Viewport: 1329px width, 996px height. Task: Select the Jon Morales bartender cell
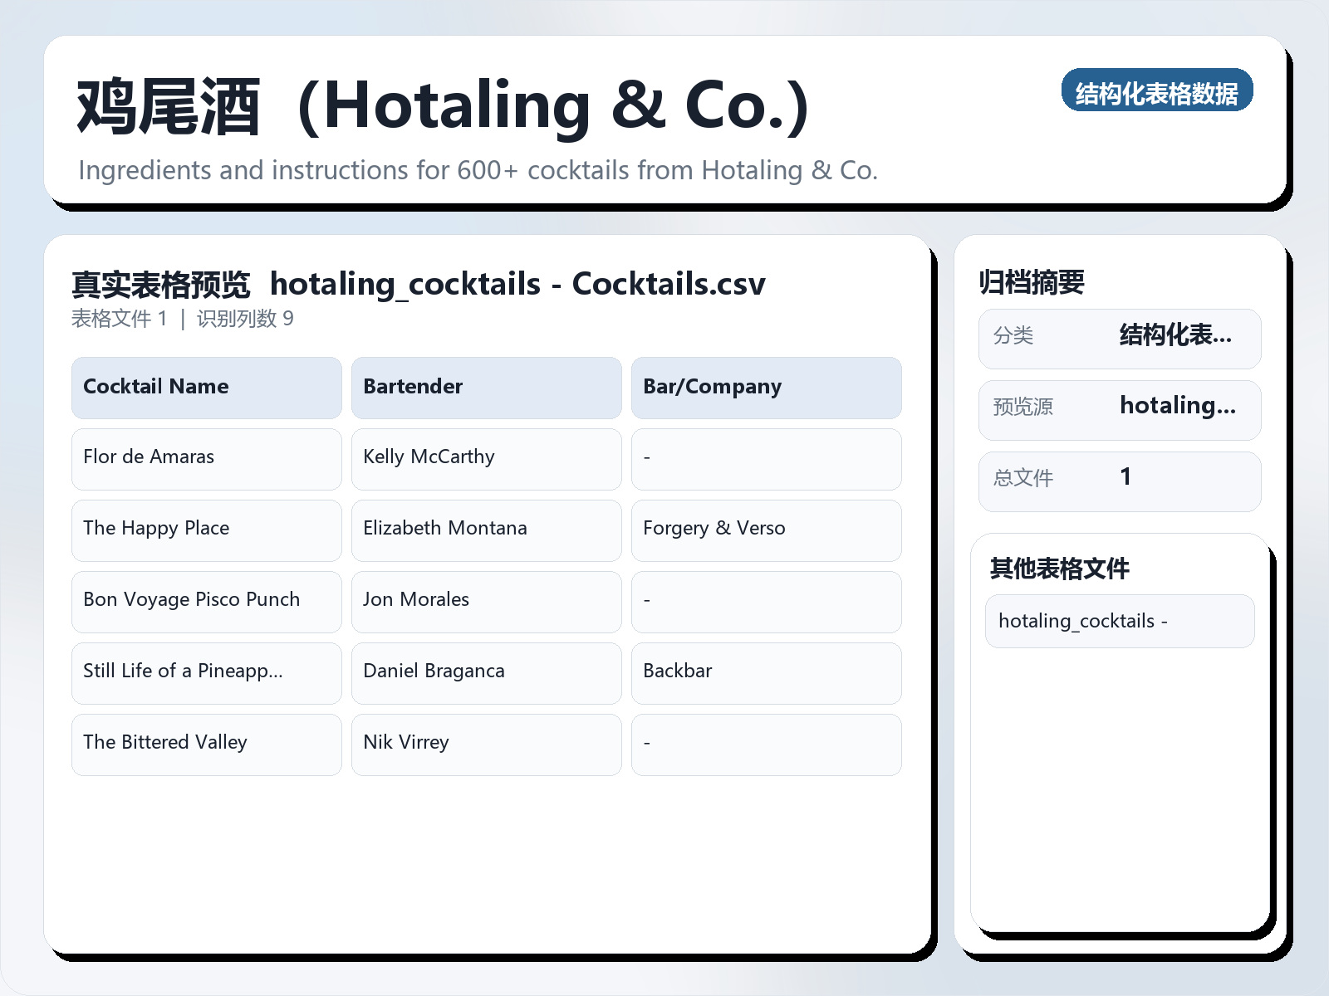click(486, 601)
